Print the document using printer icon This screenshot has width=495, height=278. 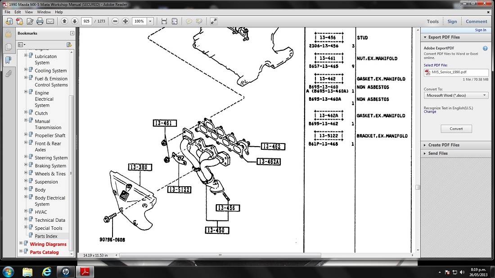40,22
